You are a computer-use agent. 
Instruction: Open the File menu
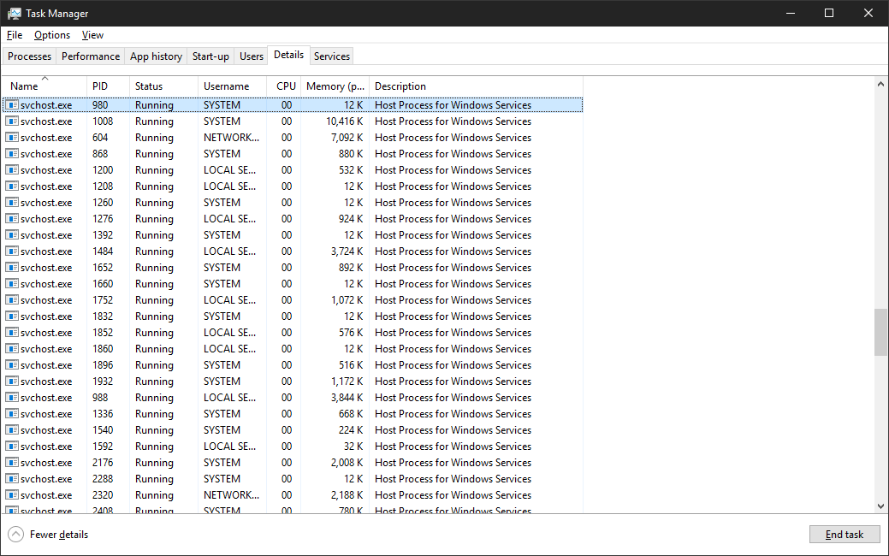15,35
